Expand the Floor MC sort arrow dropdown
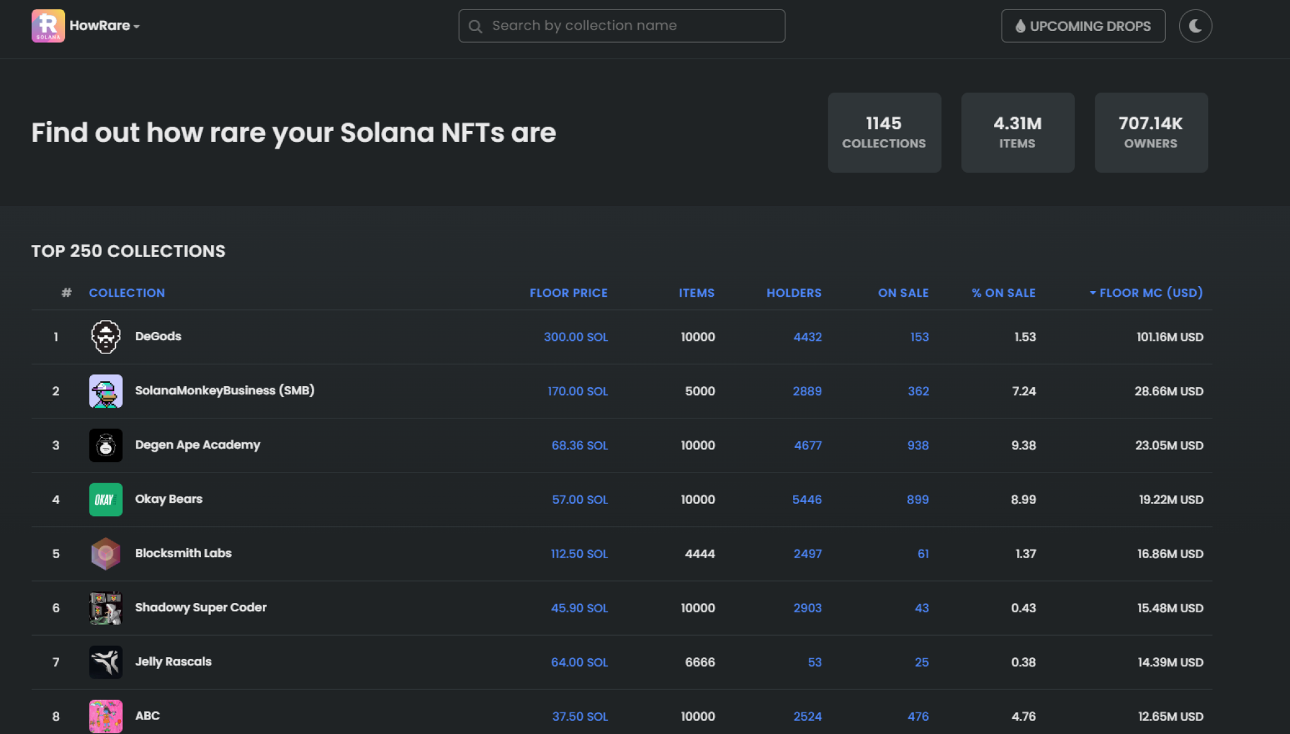The height and width of the screenshot is (734, 1290). point(1092,292)
